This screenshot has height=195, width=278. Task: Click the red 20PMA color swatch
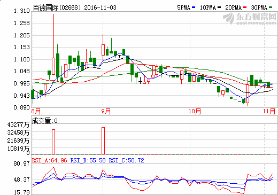tap(245, 7)
